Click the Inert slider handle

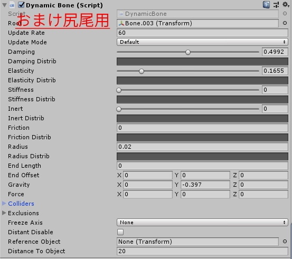click(x=119, y=109)
